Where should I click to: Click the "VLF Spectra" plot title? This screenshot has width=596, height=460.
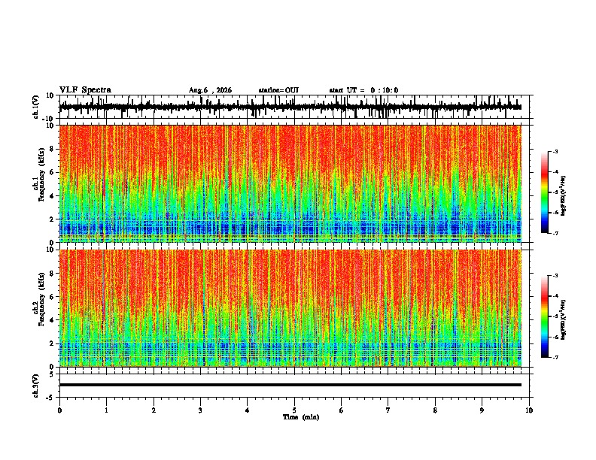click(x=85, y=90)
